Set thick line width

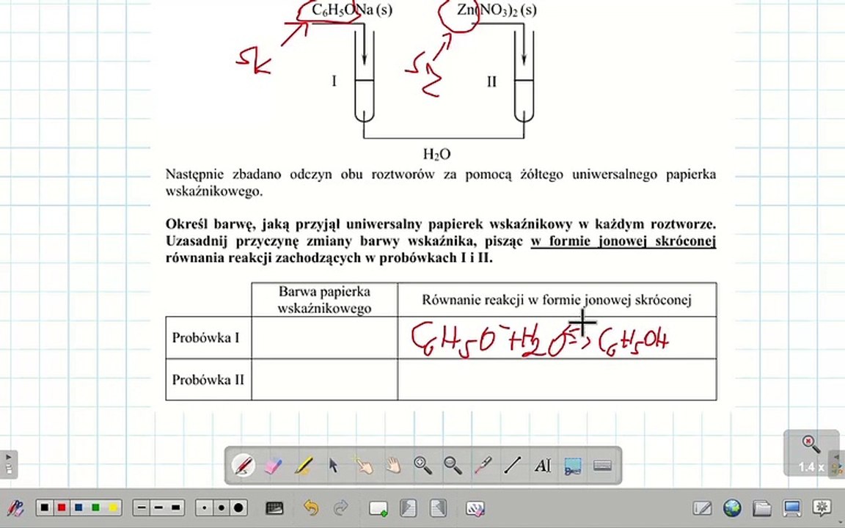point(176,507)
